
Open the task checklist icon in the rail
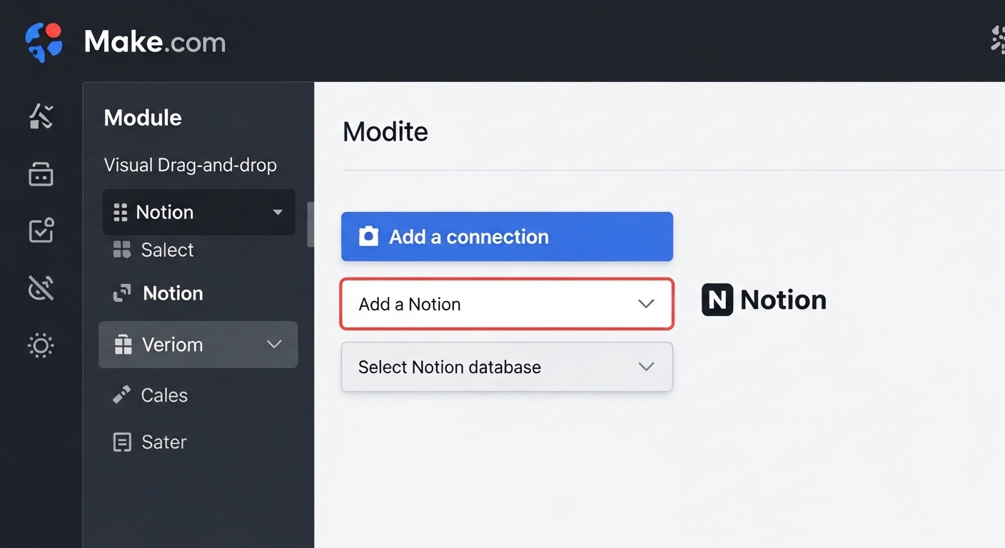pos(41,230)
